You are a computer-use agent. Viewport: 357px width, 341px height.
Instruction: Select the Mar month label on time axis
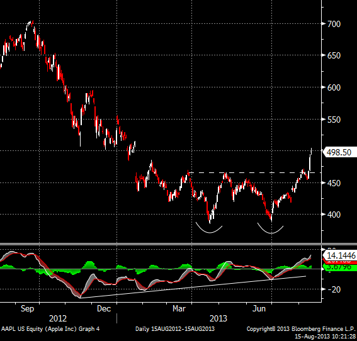coord(179,309)
